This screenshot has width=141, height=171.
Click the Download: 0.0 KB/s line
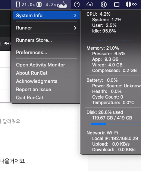click(x=114, y=150)
